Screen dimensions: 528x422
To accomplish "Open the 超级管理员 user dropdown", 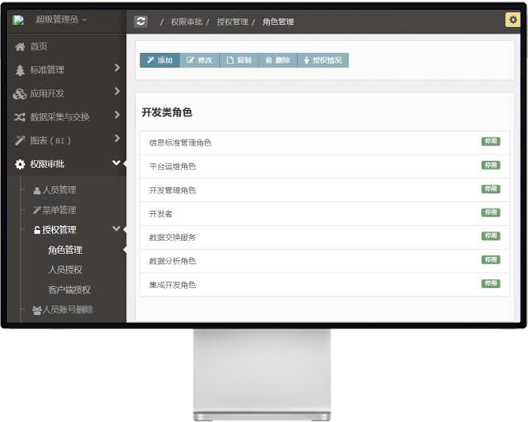I will click(x=60, y=20).
